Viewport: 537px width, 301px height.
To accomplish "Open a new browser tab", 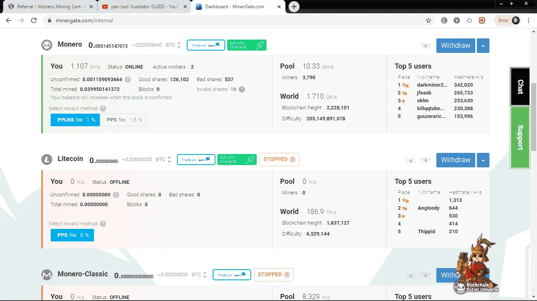I will [x=294, y=7].
